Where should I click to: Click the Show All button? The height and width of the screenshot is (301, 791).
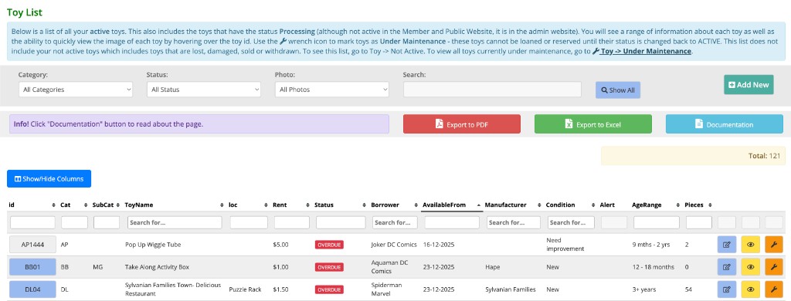pos(618,90)
